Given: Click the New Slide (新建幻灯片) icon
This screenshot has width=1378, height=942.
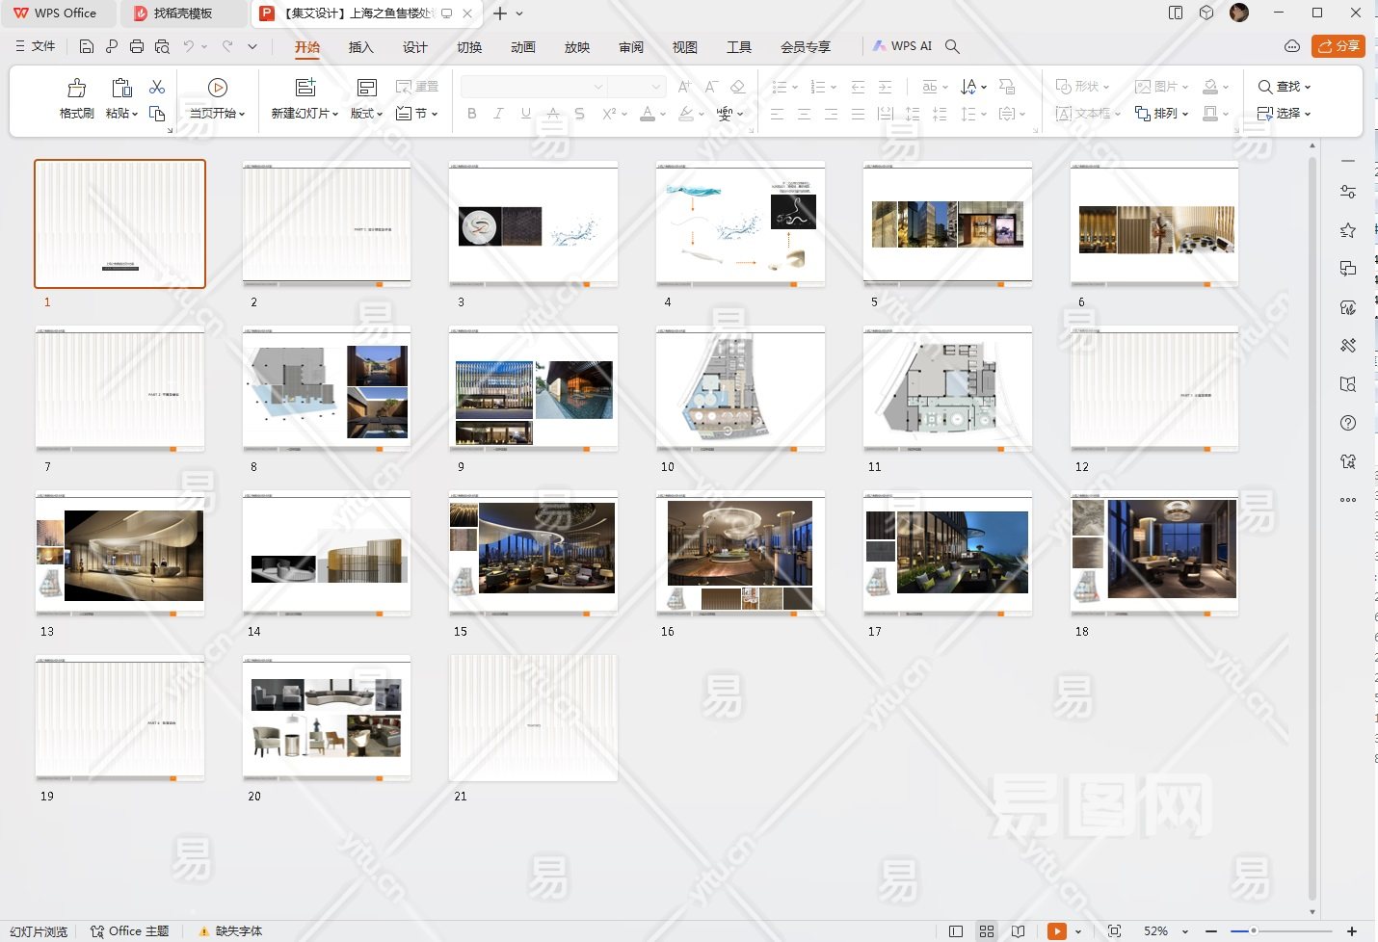Looking at the screenshot, I should coord(305,88).
